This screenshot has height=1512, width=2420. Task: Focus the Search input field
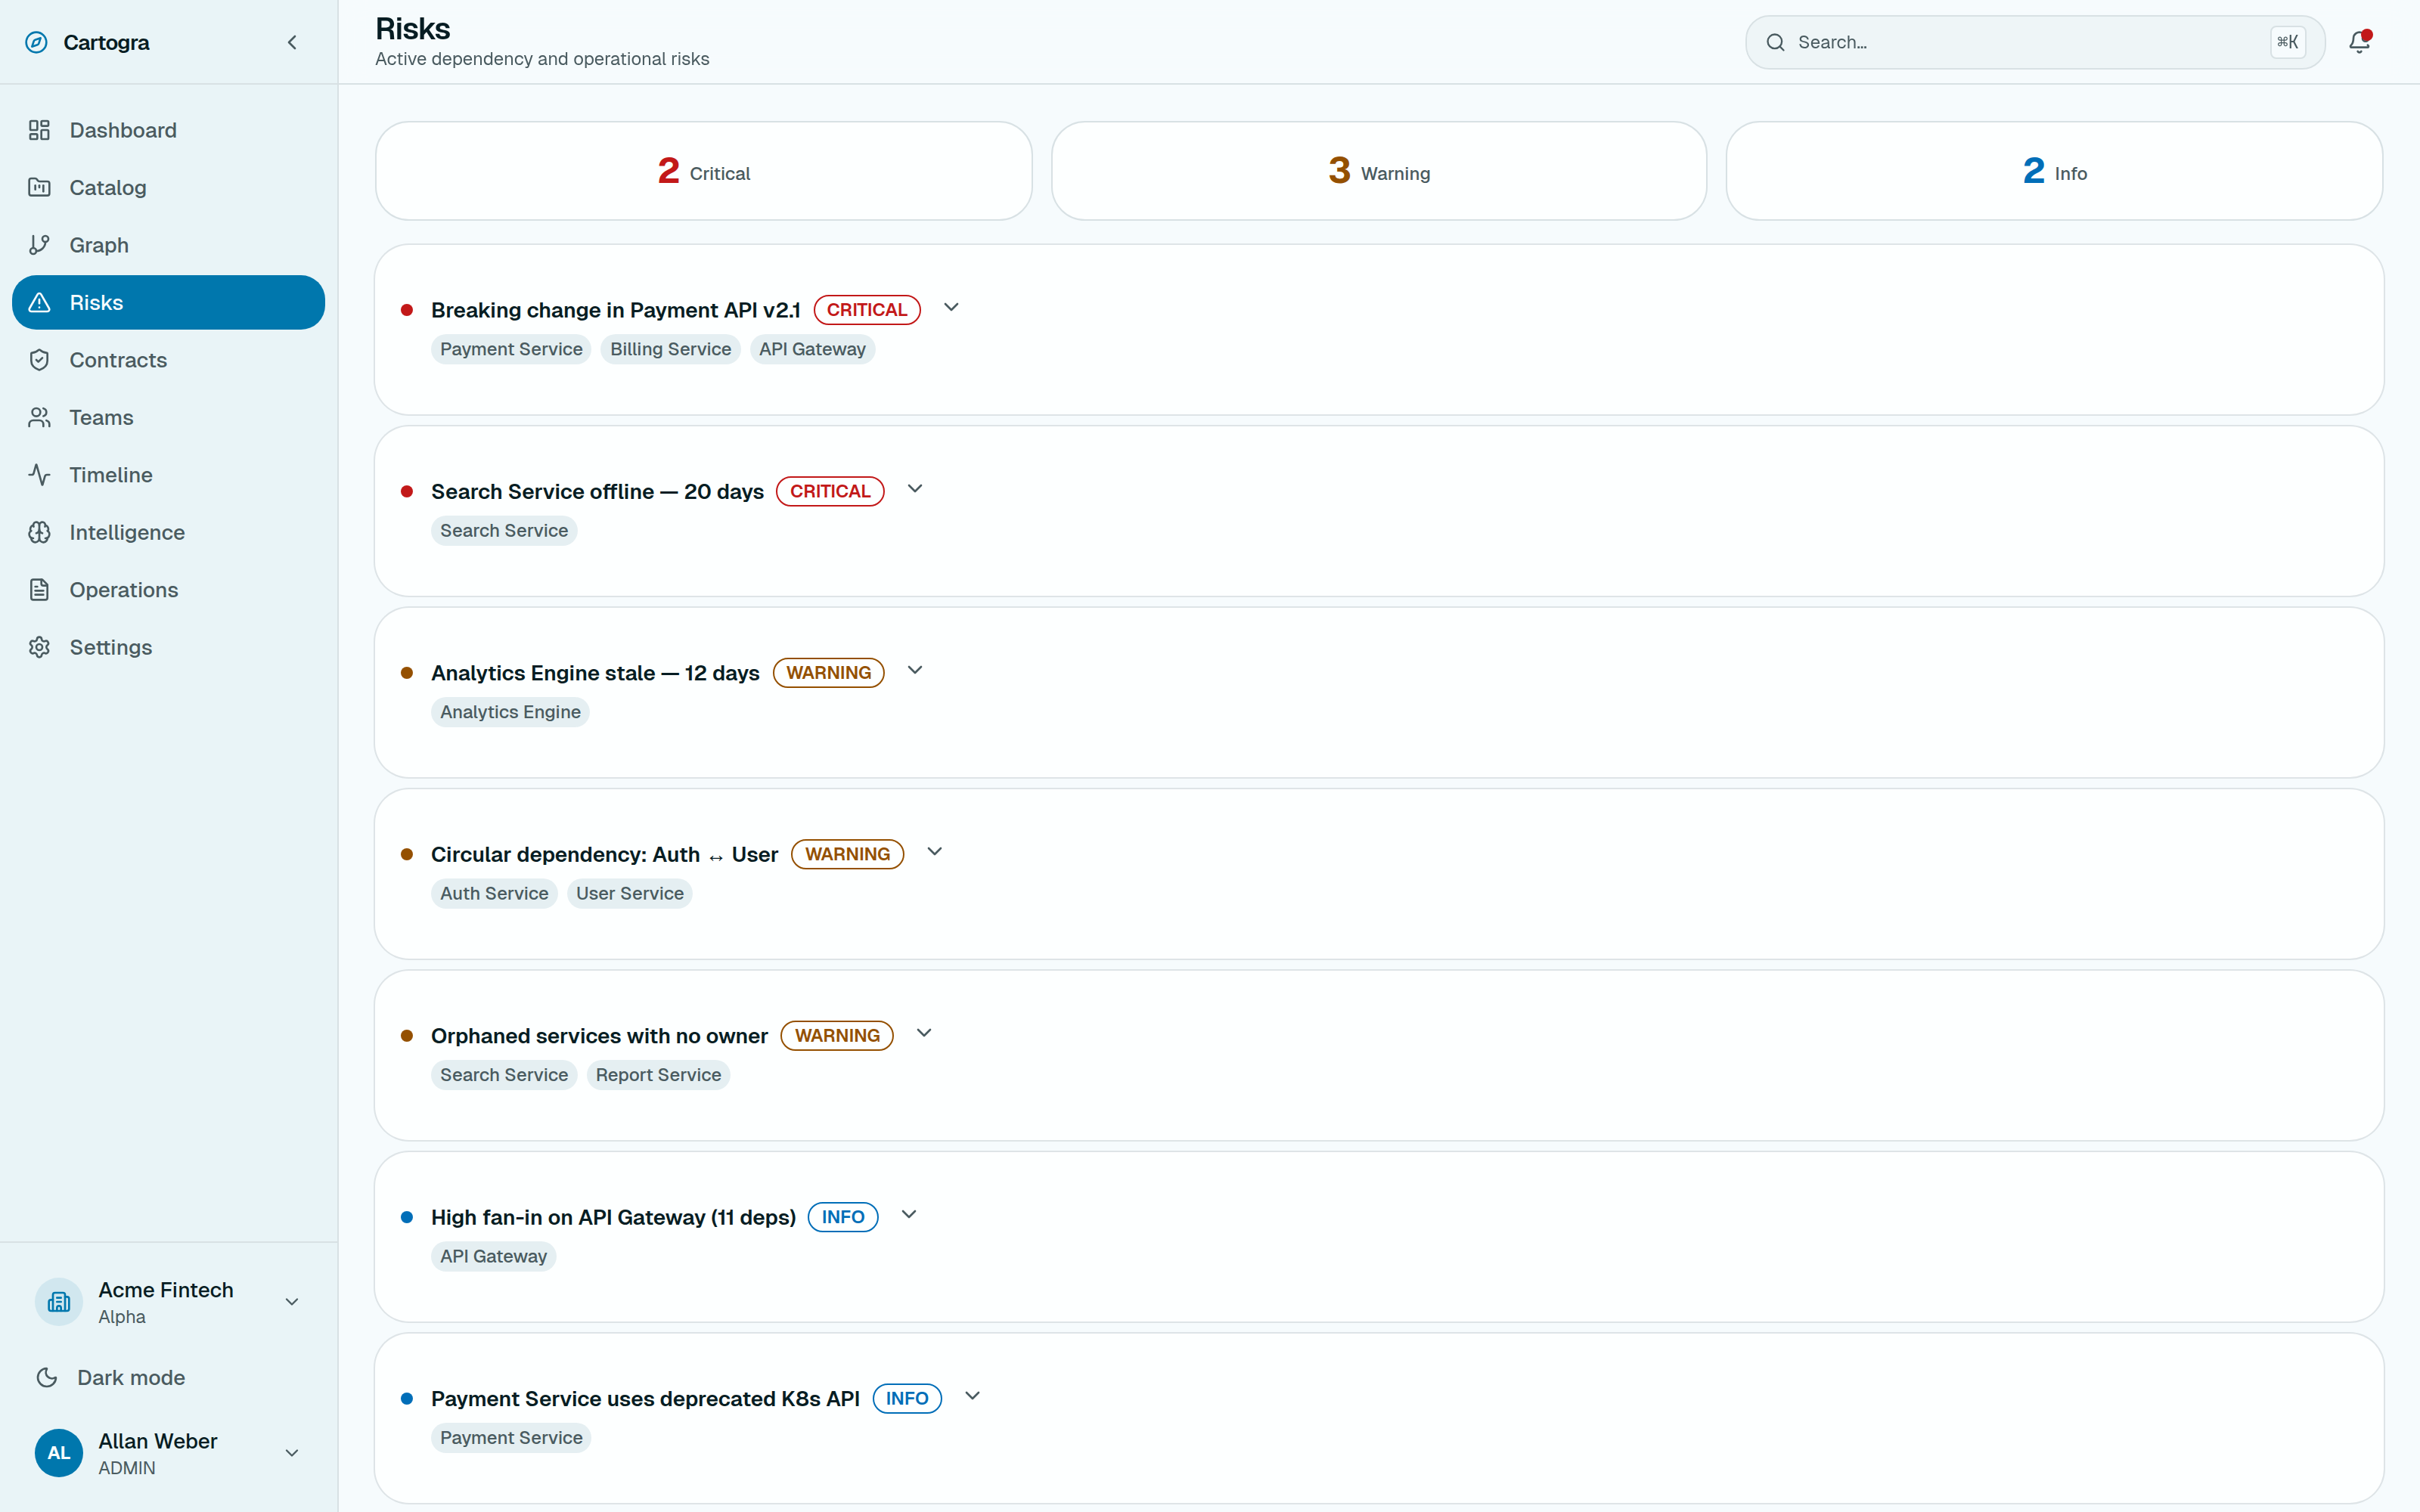coord(2034,42)
